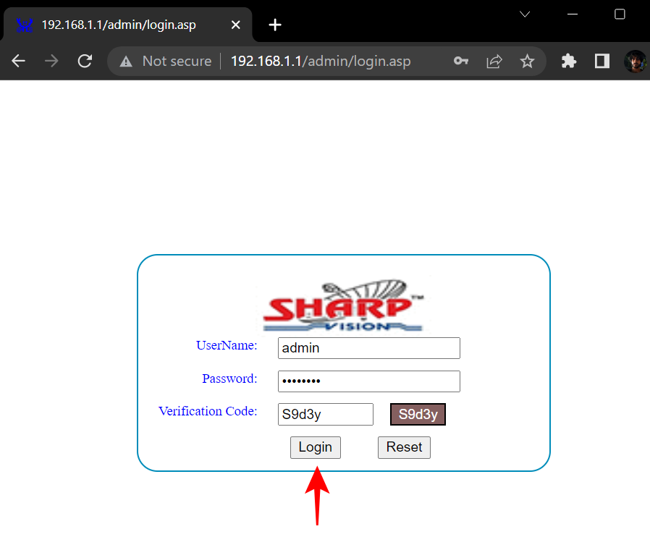Click the tab's favicon icon
650x558 pixels.
(x=25, y=25)
